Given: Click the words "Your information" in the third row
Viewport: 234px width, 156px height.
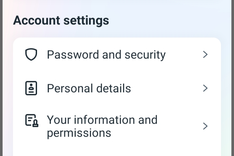Looking at the screenshot, I should (x=91, y=120).
